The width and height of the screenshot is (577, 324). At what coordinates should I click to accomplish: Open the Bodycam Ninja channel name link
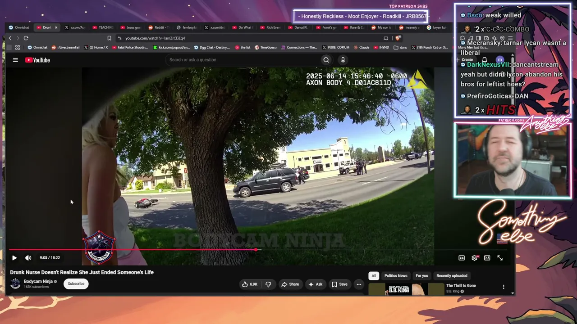pyautogui.click(x=38, y=281)
